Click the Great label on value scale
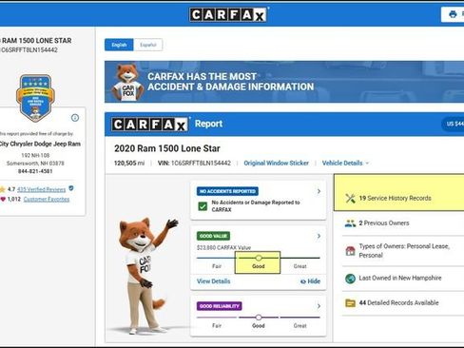 pos(300,266)
